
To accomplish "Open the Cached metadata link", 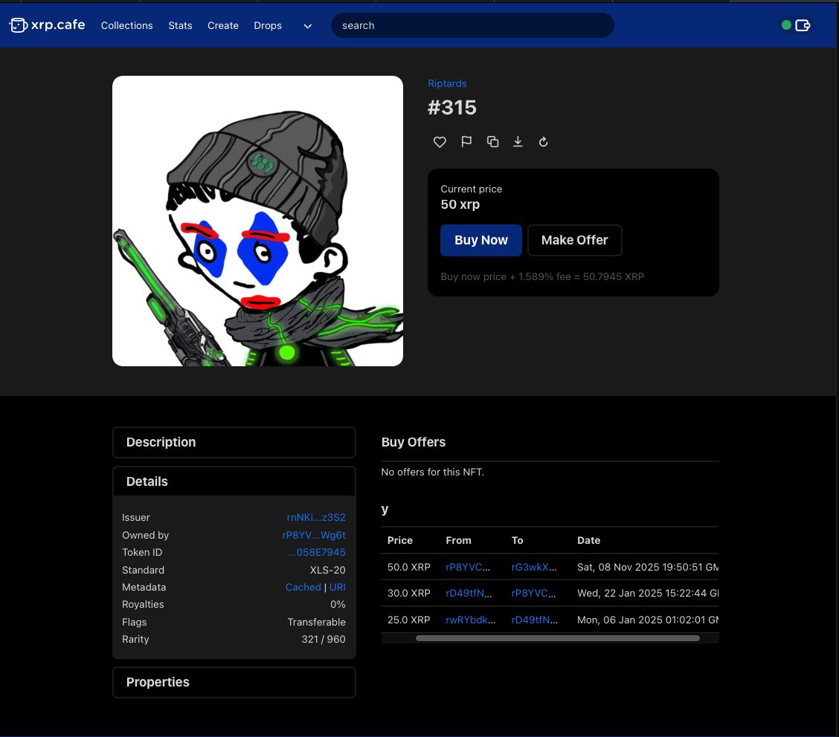I will click(x=303, y=587).
